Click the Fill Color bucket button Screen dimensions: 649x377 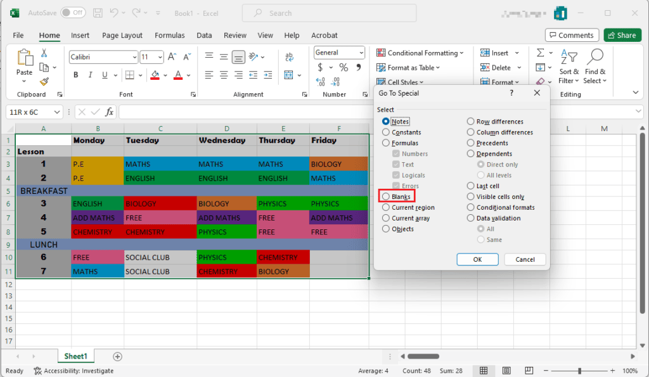(x=155, y=75)
